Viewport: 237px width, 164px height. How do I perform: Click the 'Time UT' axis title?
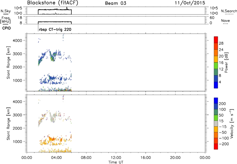(x=116, y=162)
